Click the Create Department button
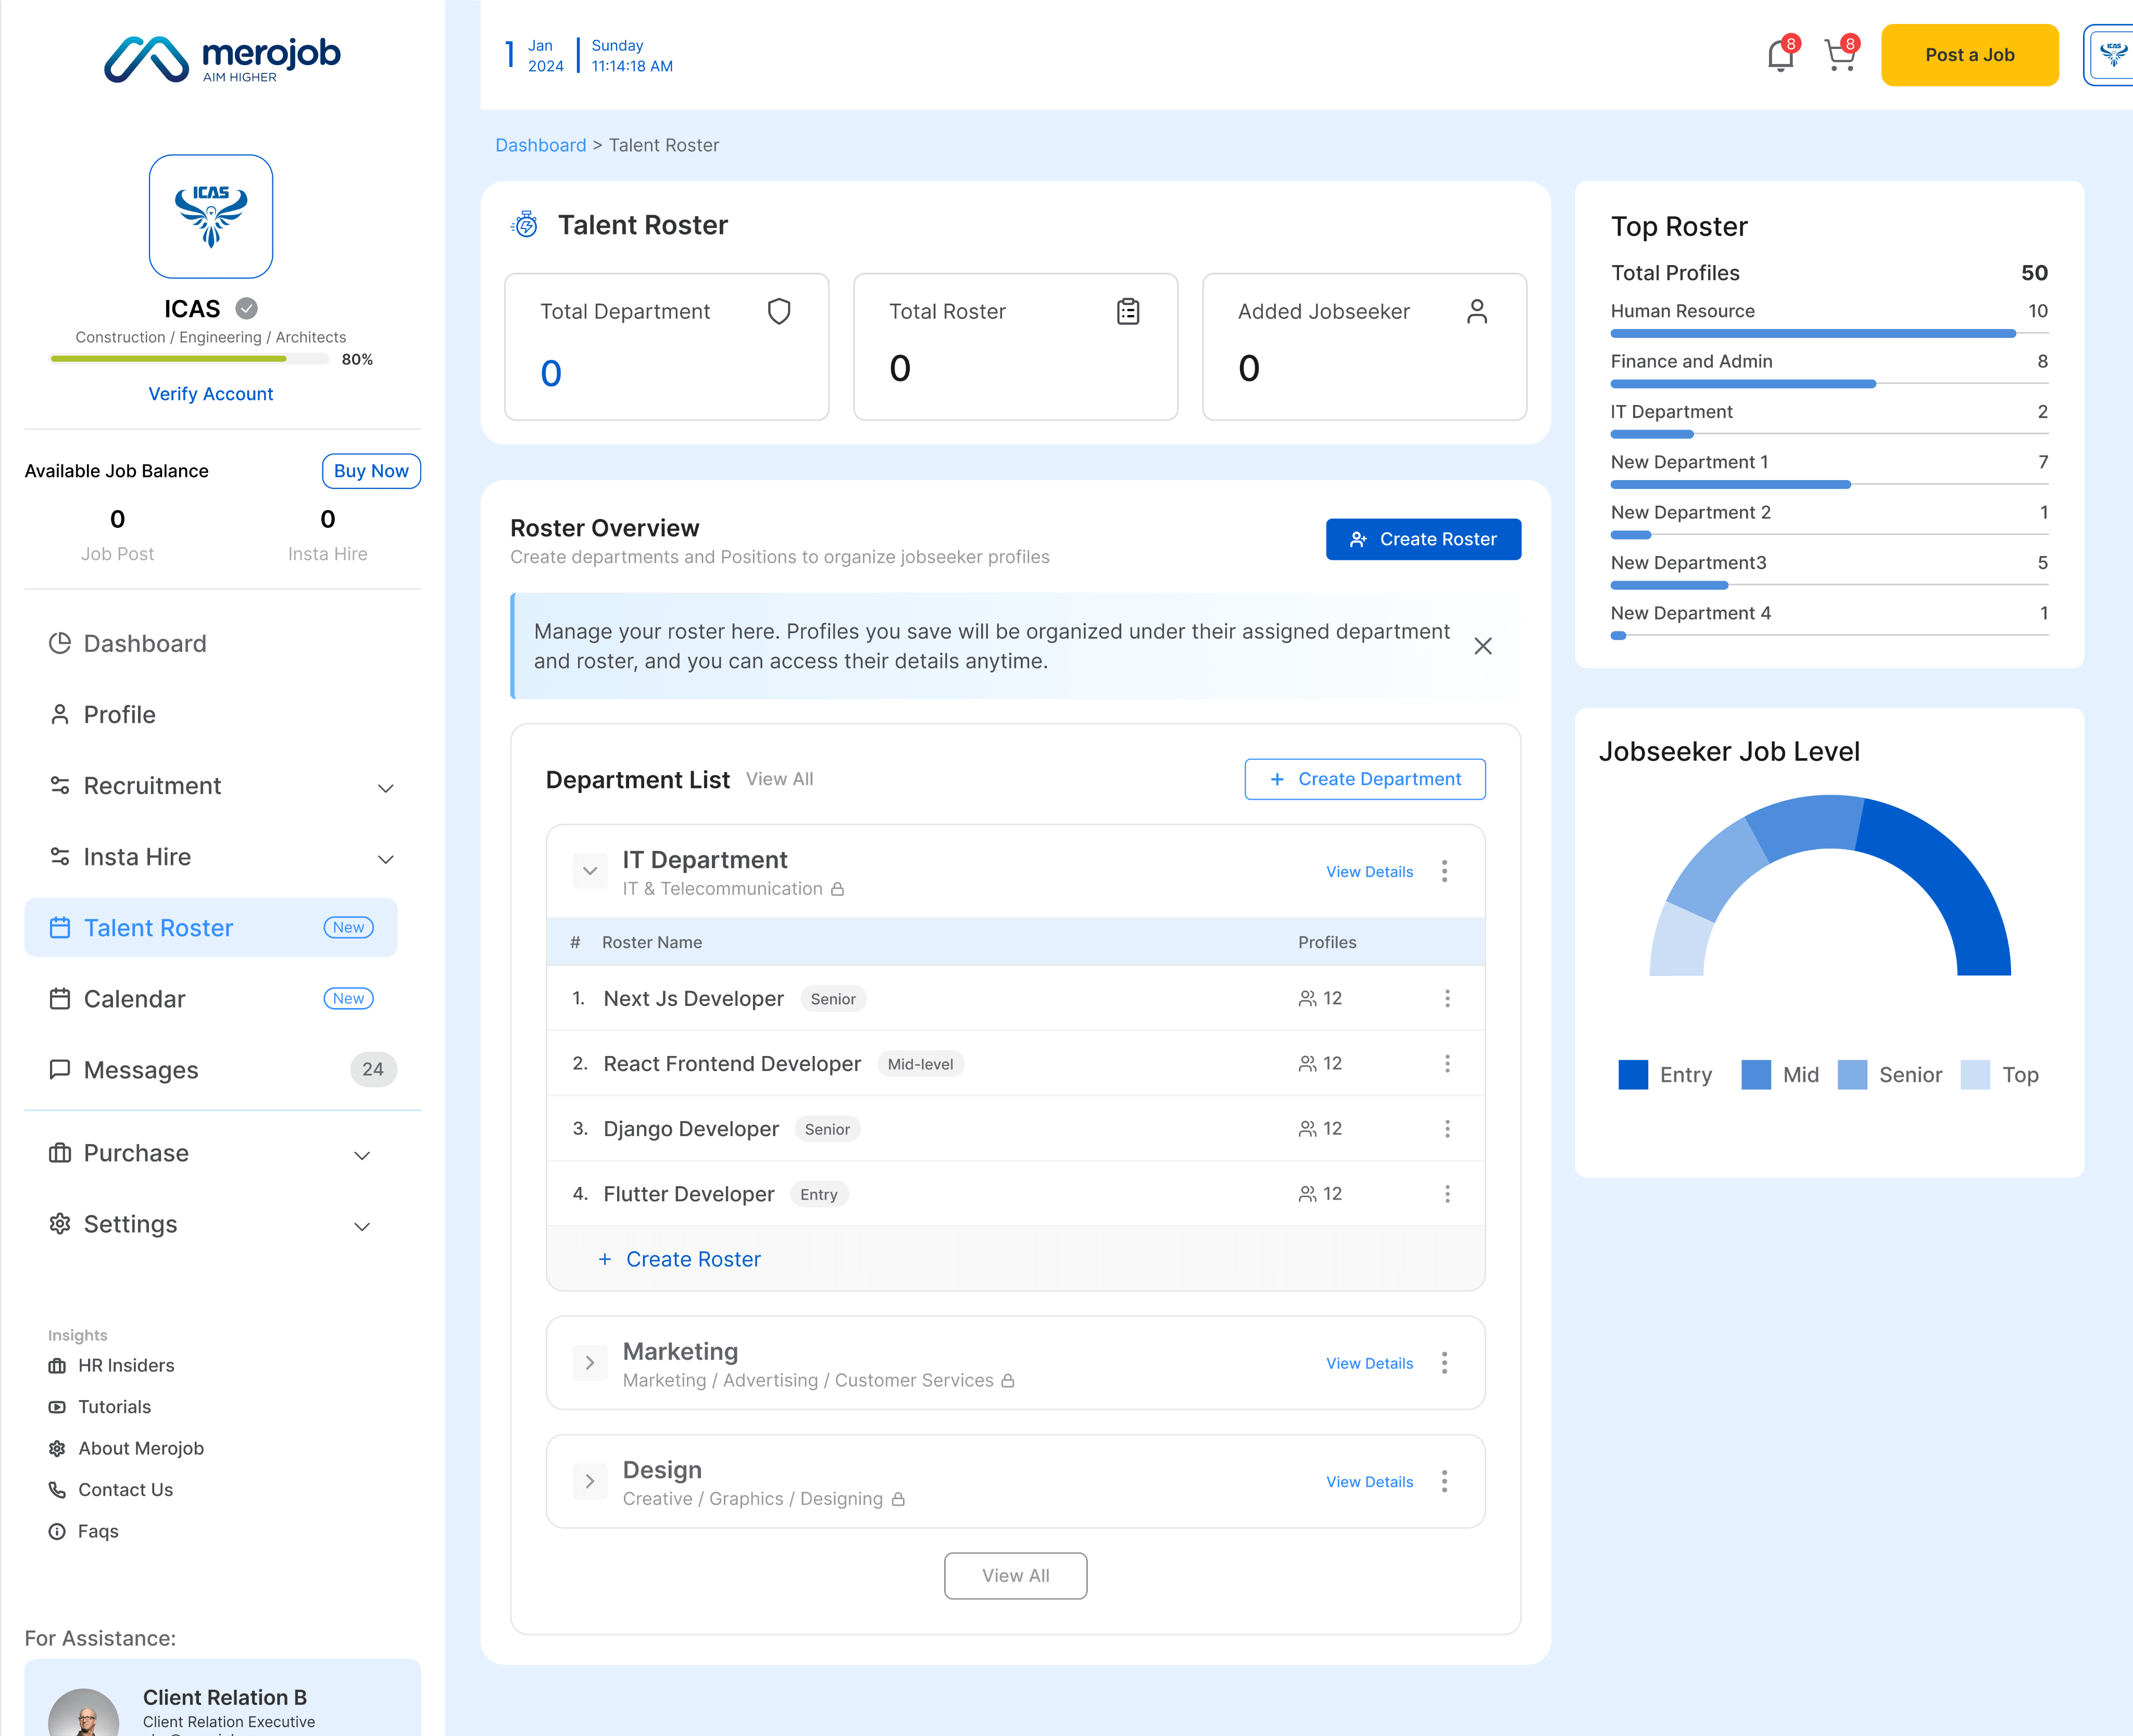2133x1736 pixels. coord(1365,779)
